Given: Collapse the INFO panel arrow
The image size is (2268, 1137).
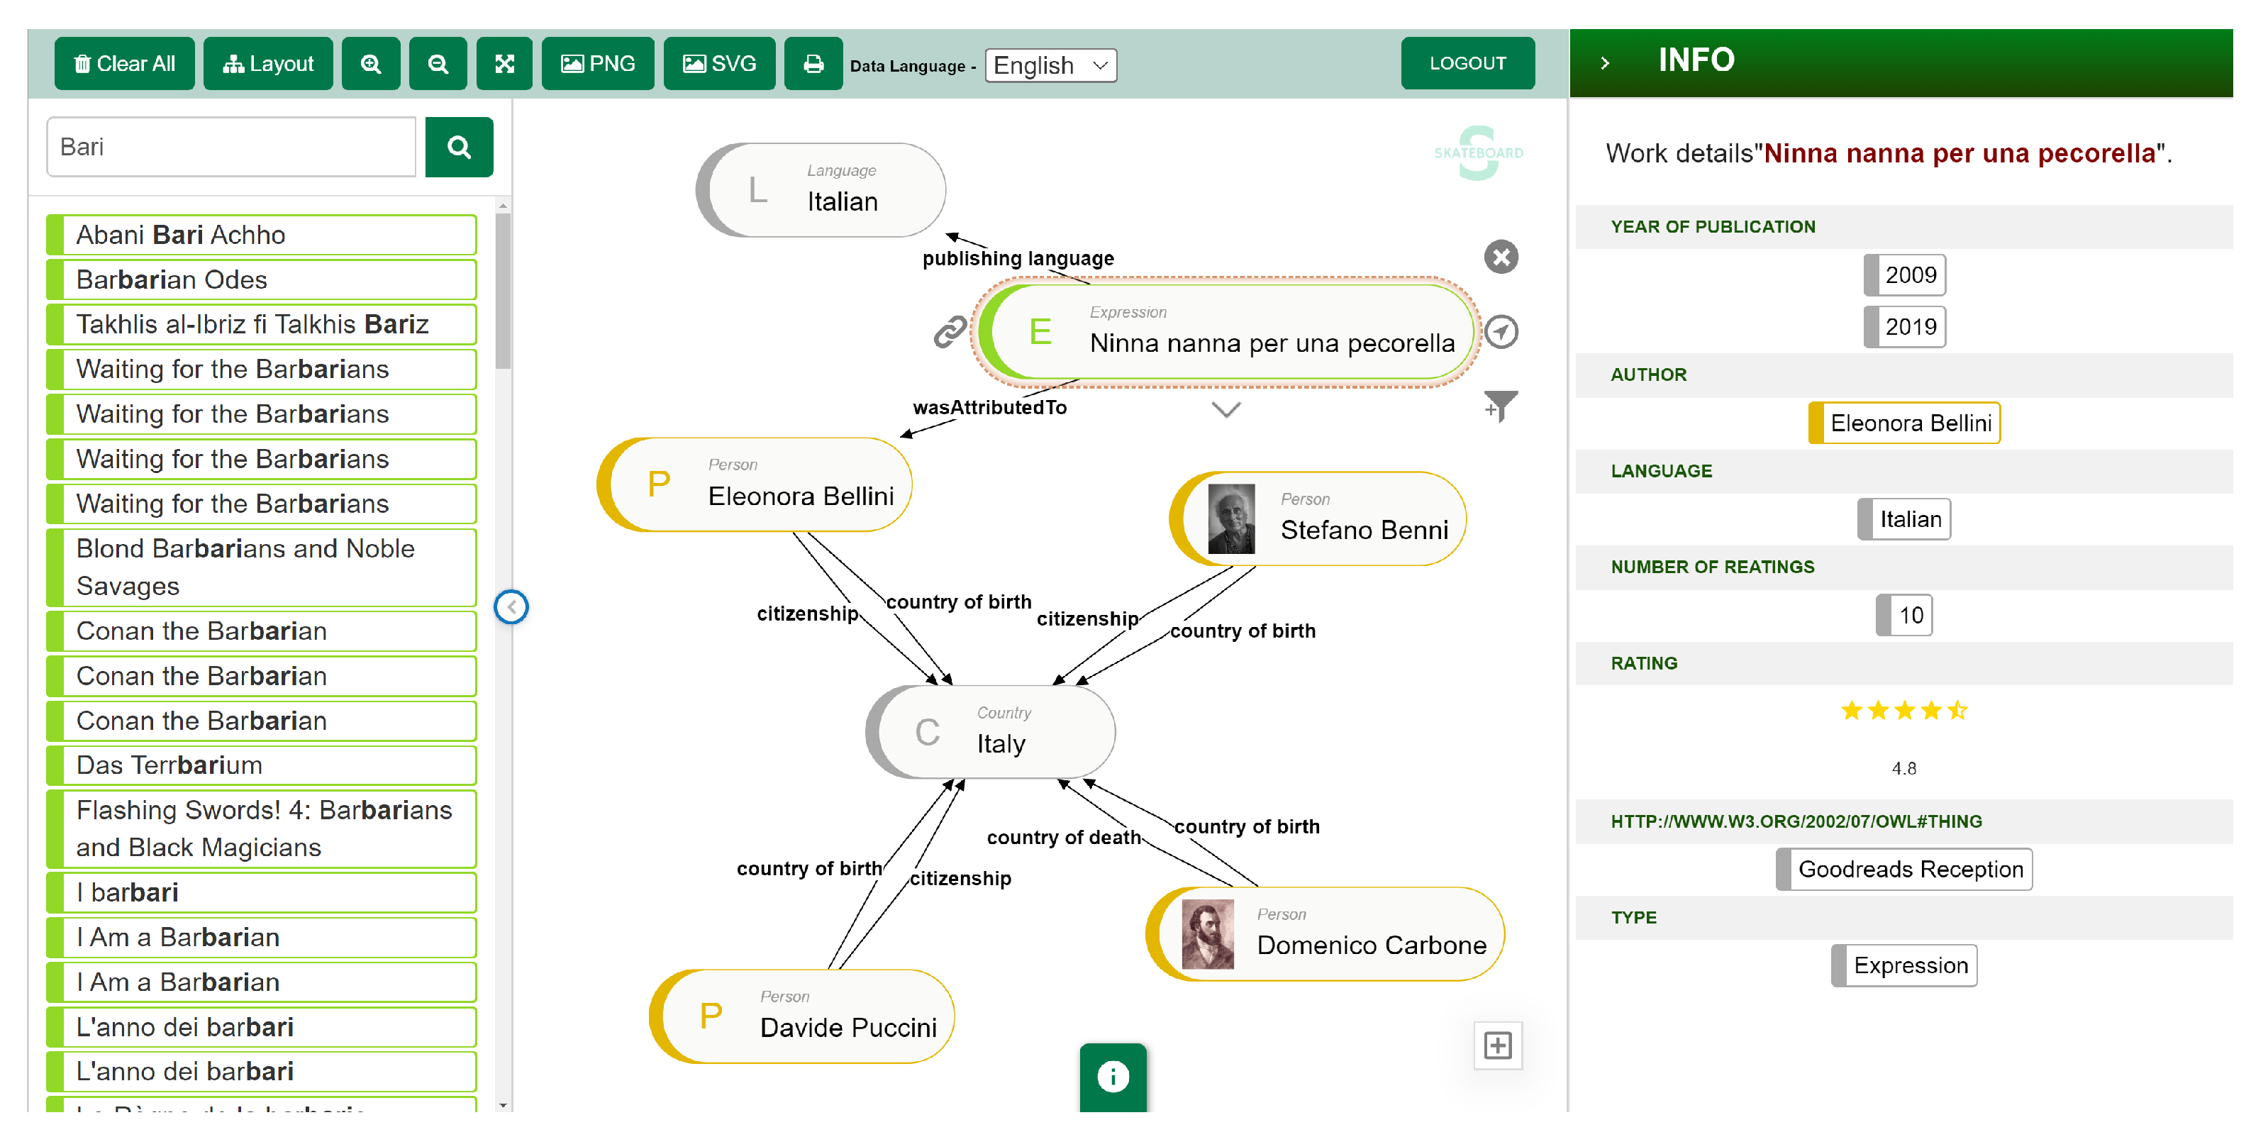Looking at the screenshot, I should pyautogui.click(x=1605, y=62).
